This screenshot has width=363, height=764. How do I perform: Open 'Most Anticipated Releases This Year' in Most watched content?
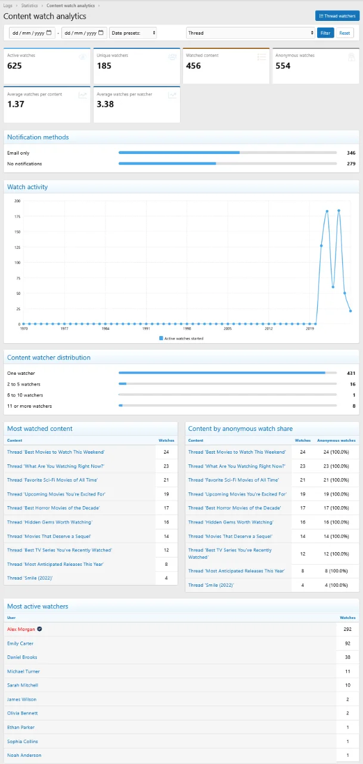click(x=55, y=564)
